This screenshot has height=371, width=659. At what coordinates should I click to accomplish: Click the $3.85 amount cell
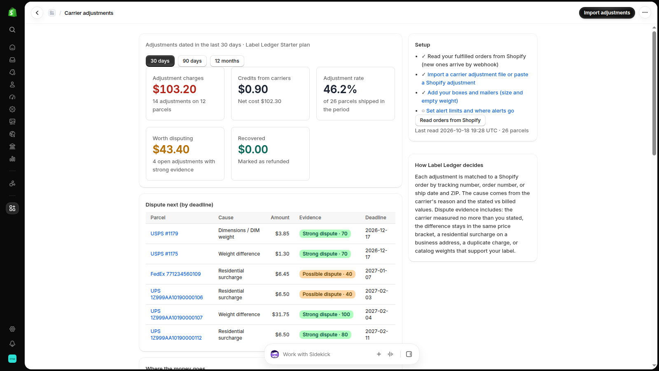(282, 234)
